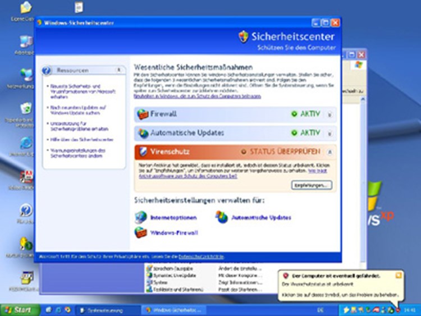This screenshot has height=316, width=421.
Task: Click the red security alert tray icon
Action: (x=398, y=310)
